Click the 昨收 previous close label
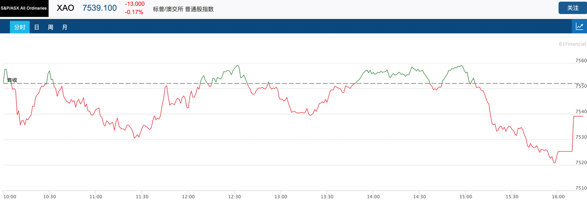This screenshot has width=587, height=209. pyautogui.click(x=13, y=80)
